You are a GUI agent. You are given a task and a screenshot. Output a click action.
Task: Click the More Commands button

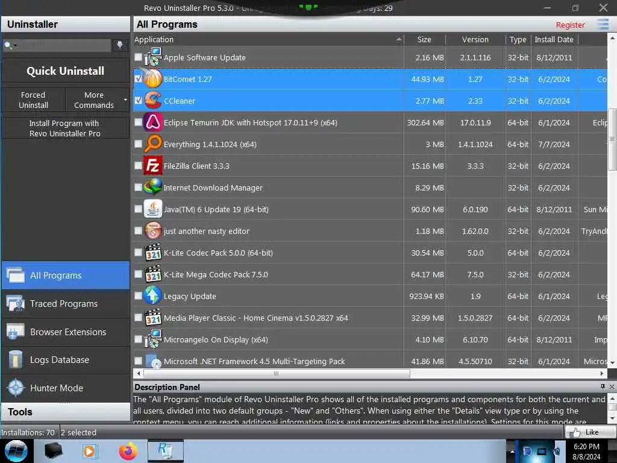click(93, 100)
